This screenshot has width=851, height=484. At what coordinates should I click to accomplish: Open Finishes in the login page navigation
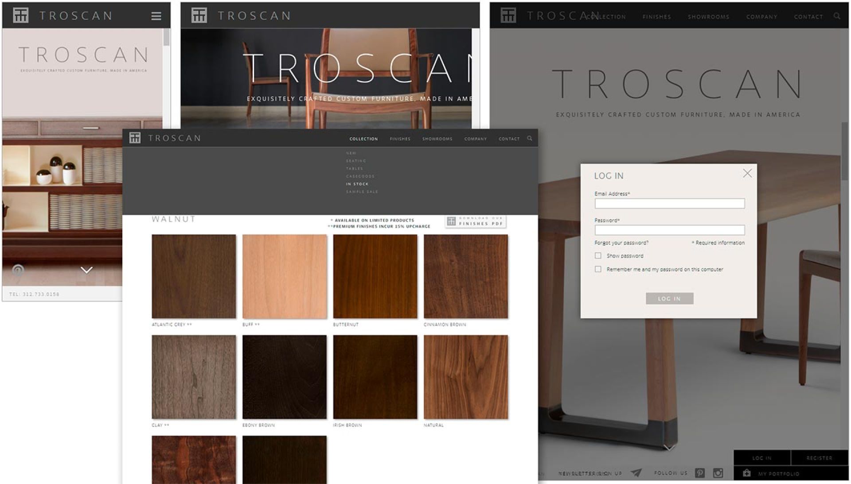(x=656, y=17)
